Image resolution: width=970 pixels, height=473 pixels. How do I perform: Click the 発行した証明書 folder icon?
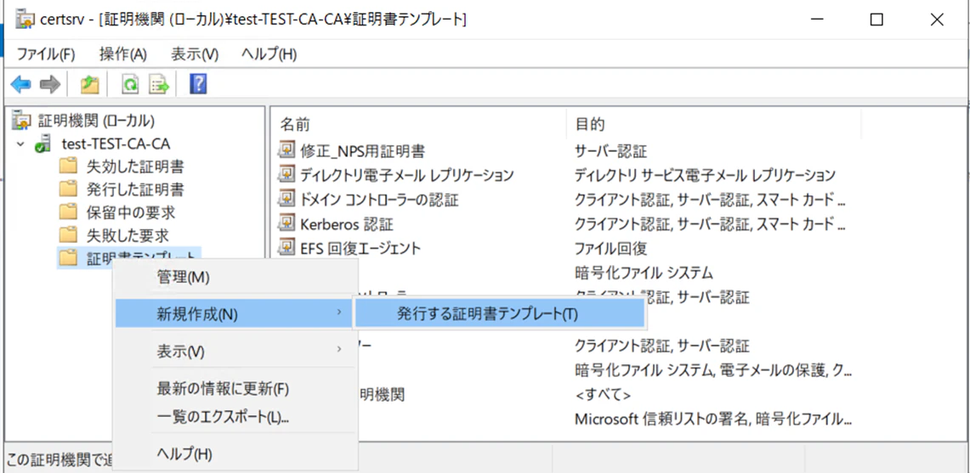[67, 189]
